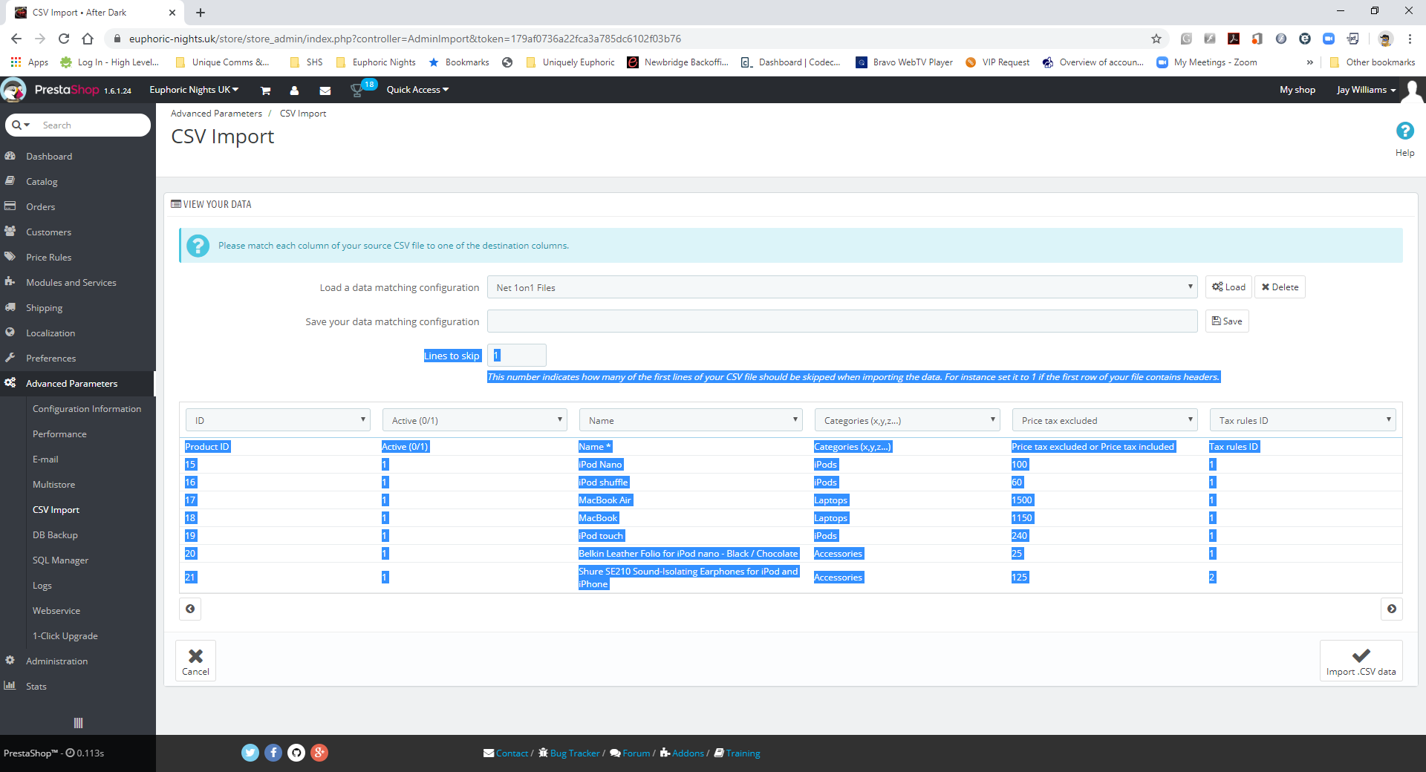Image resolution: width=1426 pixels, height=772 pixels.
Task: Open the Jay Williams user menu
Action: [x=1366, y=90]
